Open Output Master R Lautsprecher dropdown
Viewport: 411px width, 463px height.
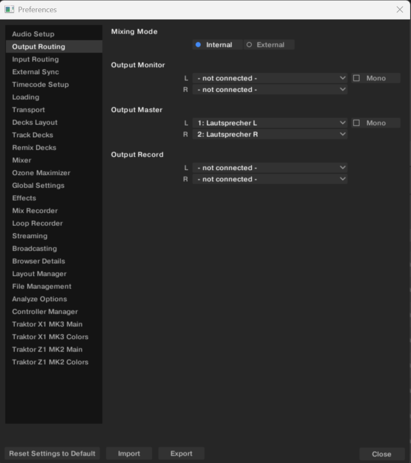pos(270,134)
